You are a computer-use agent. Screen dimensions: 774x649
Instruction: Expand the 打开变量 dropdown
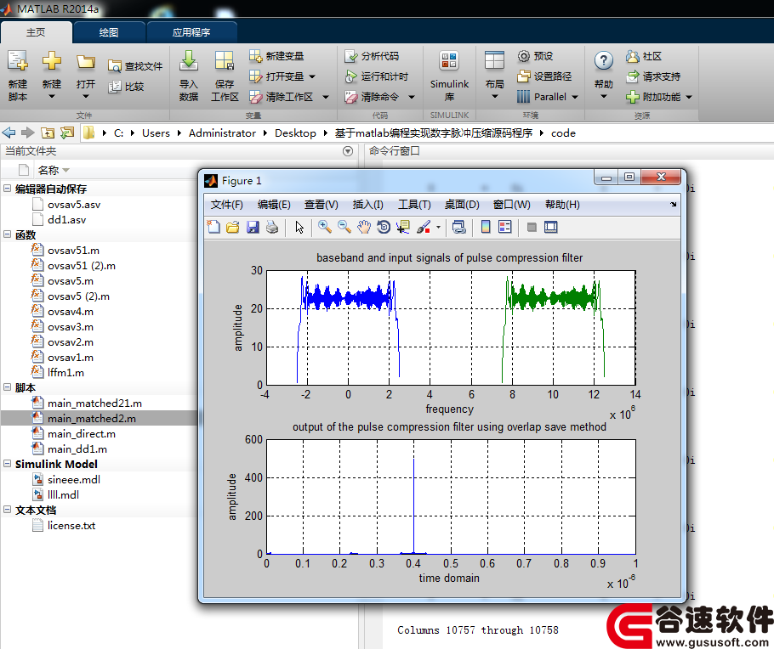click(312, 77)
